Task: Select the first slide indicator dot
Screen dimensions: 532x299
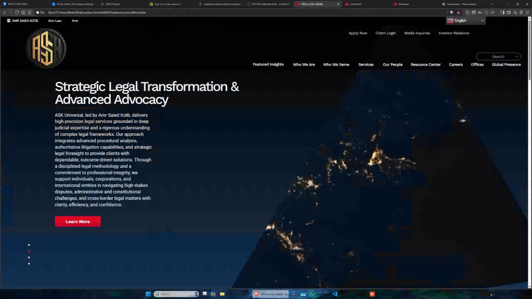Action: [x=29, y=245]
